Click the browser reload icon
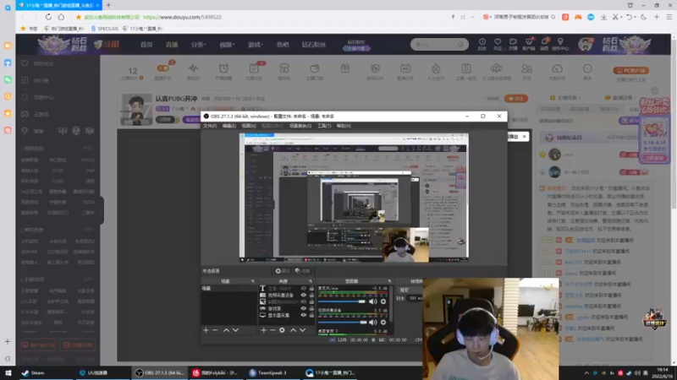This screenshot has width=677, height=380. tap(48, 17)
